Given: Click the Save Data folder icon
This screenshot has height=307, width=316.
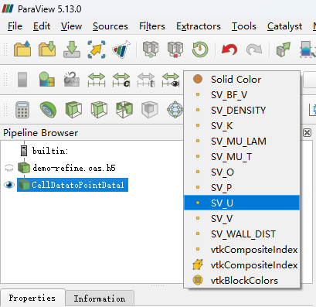Looking at the screenshot, I should point(47,49).
